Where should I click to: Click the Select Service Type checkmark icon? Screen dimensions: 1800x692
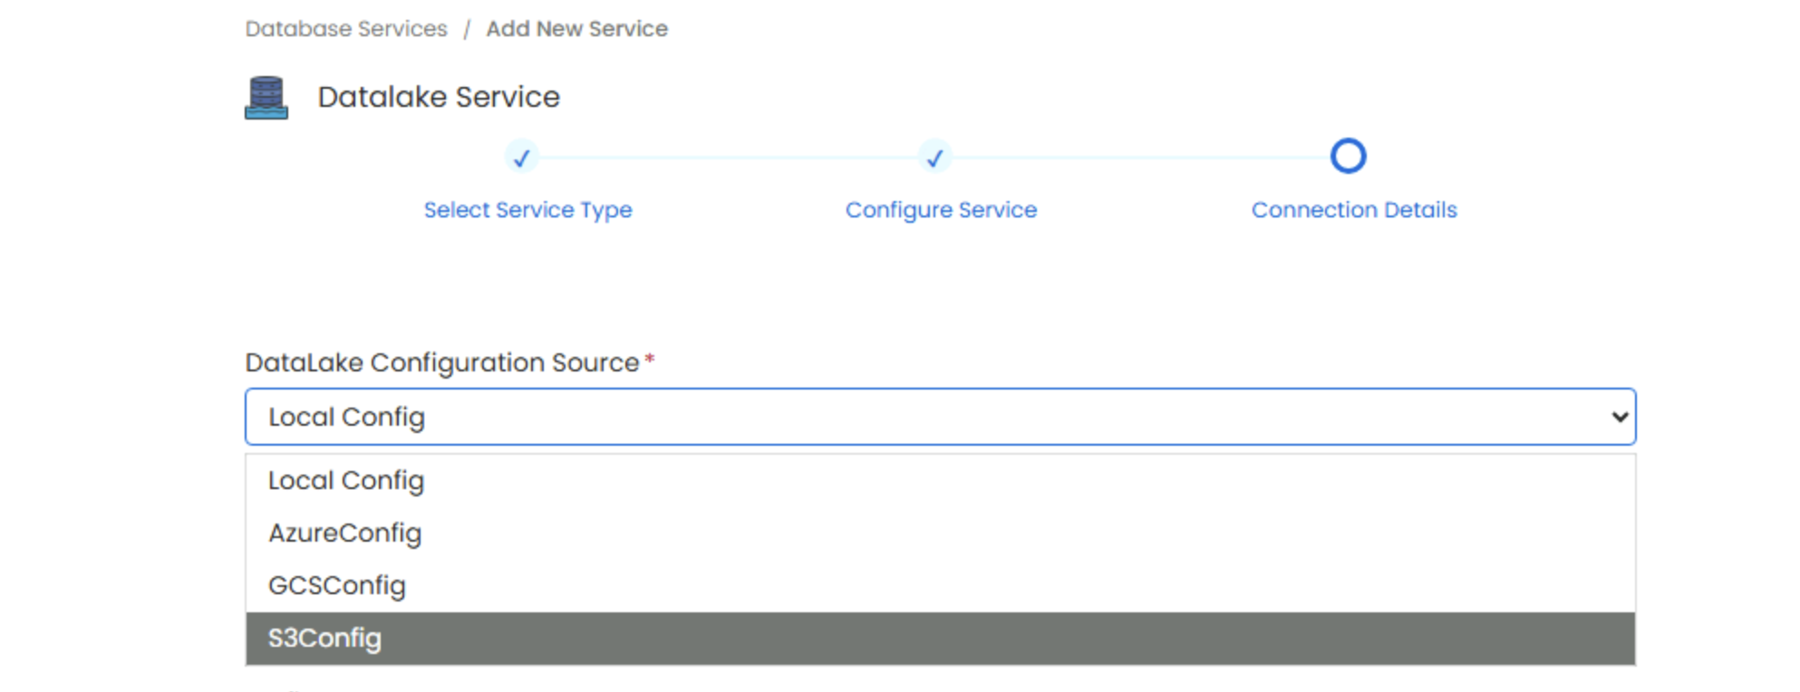tap(521, 158)
